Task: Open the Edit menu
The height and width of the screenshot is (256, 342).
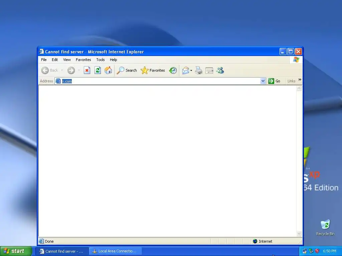Action: (x=55, y=60)
